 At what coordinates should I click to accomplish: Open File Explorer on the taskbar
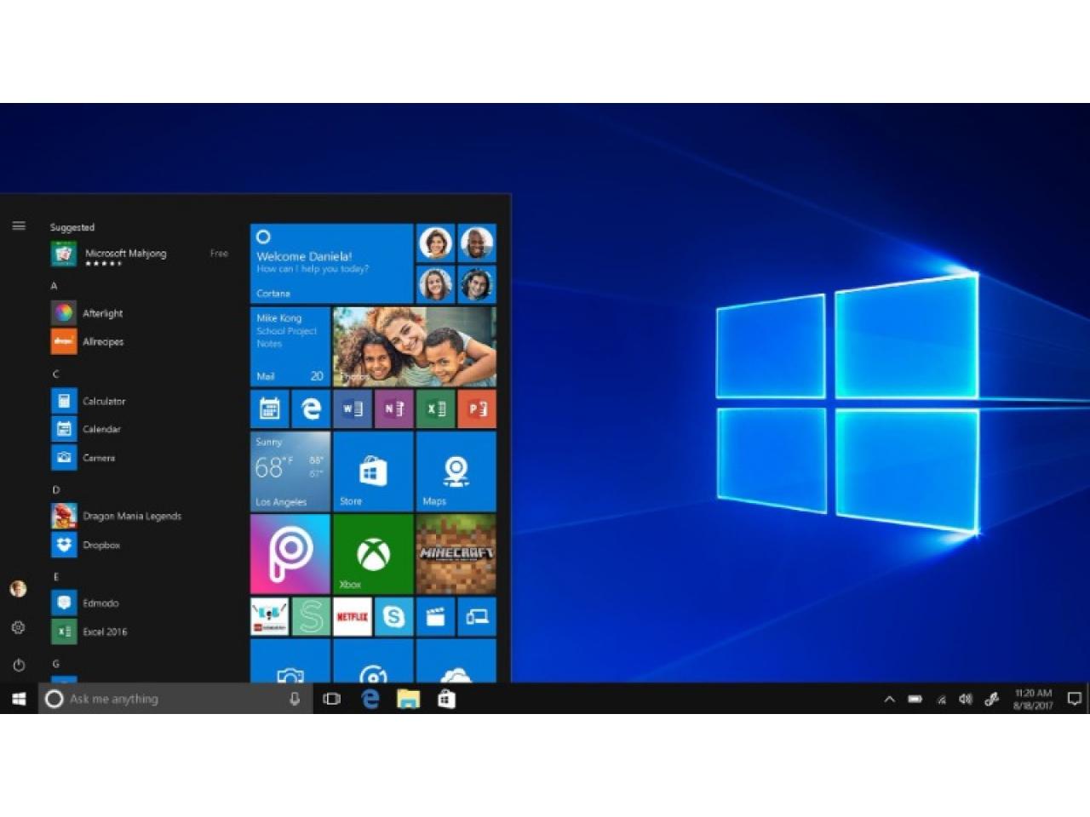pos(409,699)
